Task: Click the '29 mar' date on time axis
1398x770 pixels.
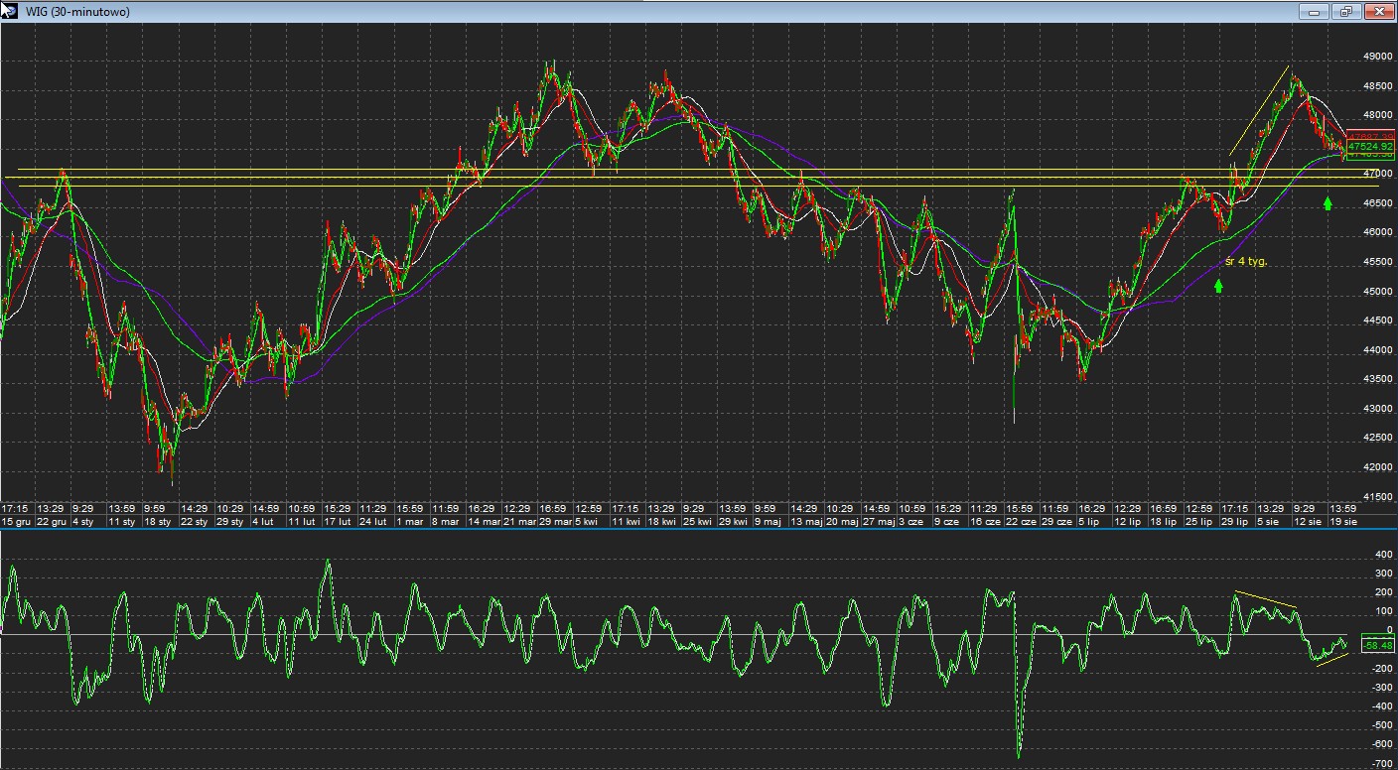Action: tap(554, 521)
